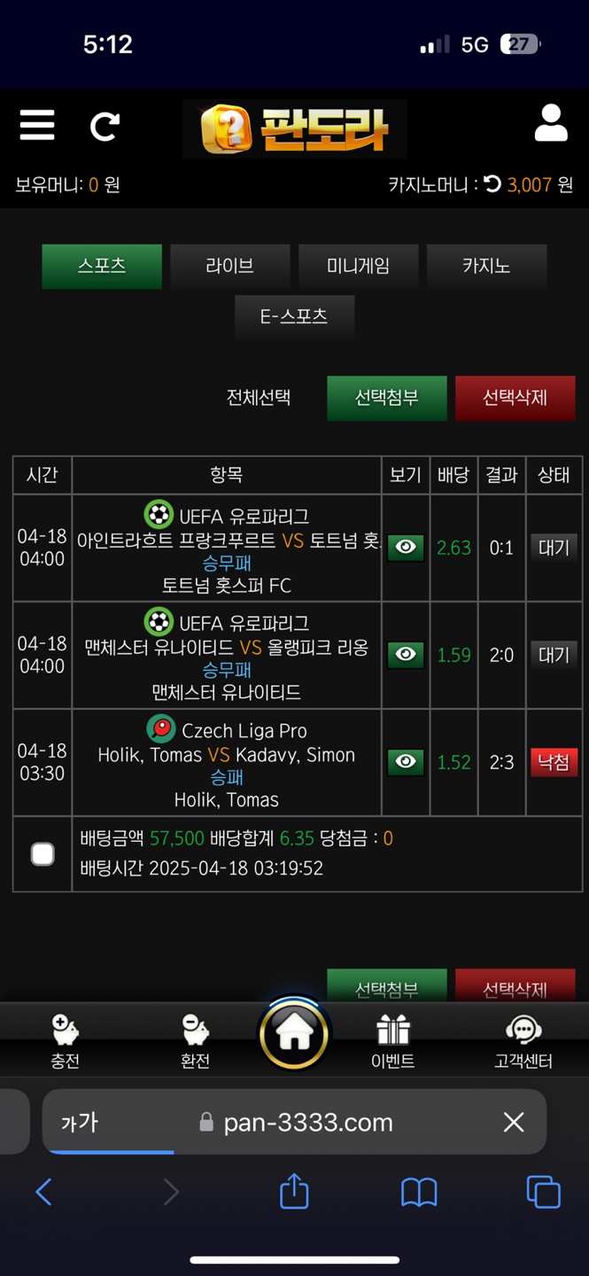The image size is (589, 1276).
Task: Go to the home icon button
Action: (x=294, y=1034)
